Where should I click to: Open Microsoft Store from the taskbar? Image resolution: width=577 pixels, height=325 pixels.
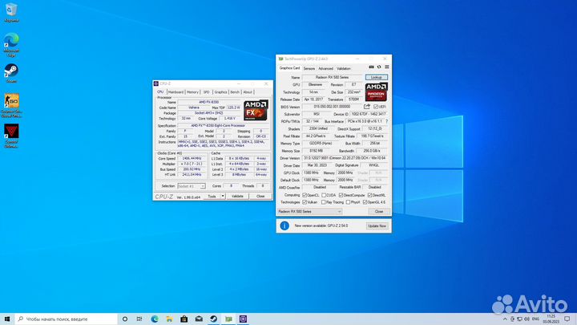tap(184, 319)
